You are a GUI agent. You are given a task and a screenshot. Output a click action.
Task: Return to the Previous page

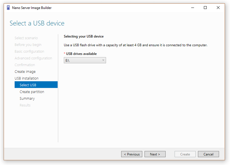pyautogui.click(x=132, y=154)
